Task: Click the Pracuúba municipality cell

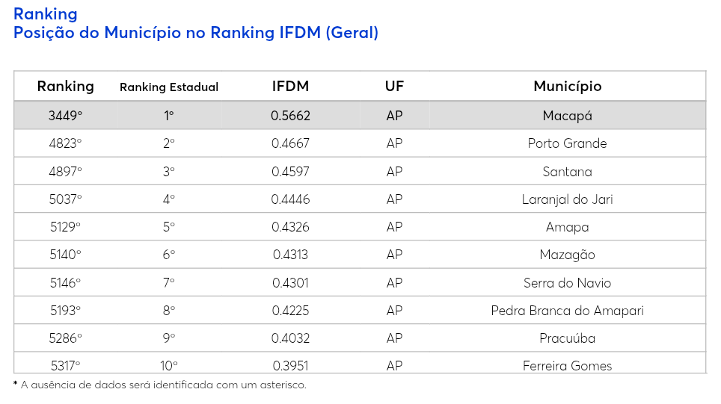Action: [567, 338]
